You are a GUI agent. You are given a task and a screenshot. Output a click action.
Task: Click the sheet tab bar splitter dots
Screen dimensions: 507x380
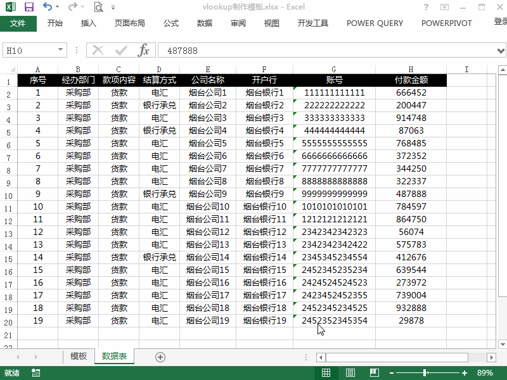[x=306, y=357]
